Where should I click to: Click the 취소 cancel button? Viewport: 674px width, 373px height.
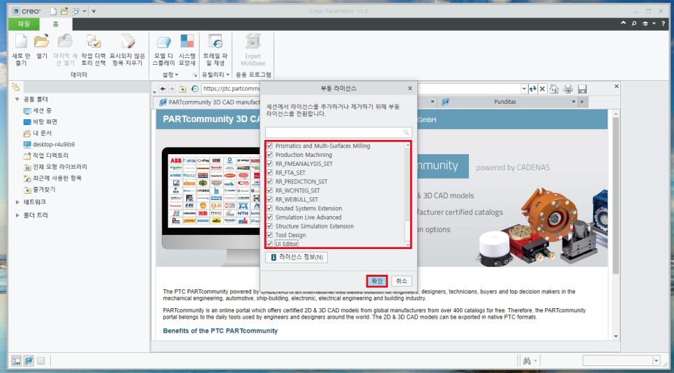[401, 281]
